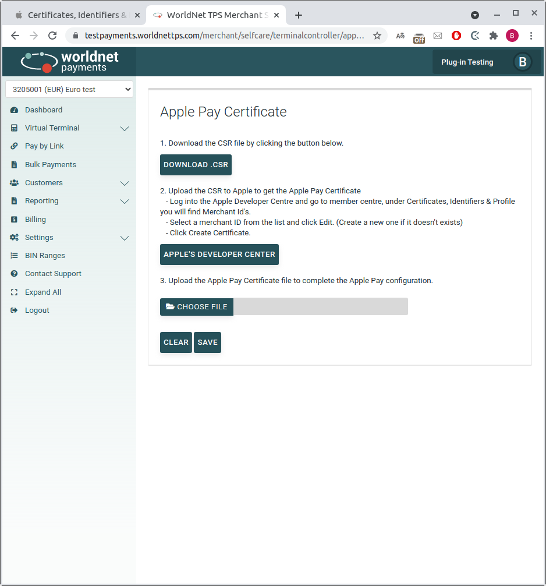Click the BIN Ranges list icon
The width and height of the screenshot is (546, 586).
click(x=14, y=256)
